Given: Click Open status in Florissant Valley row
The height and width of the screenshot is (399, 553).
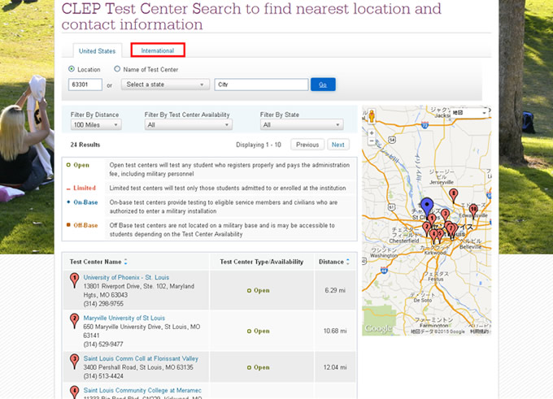Looking at the screenshot, I should 258,367.
